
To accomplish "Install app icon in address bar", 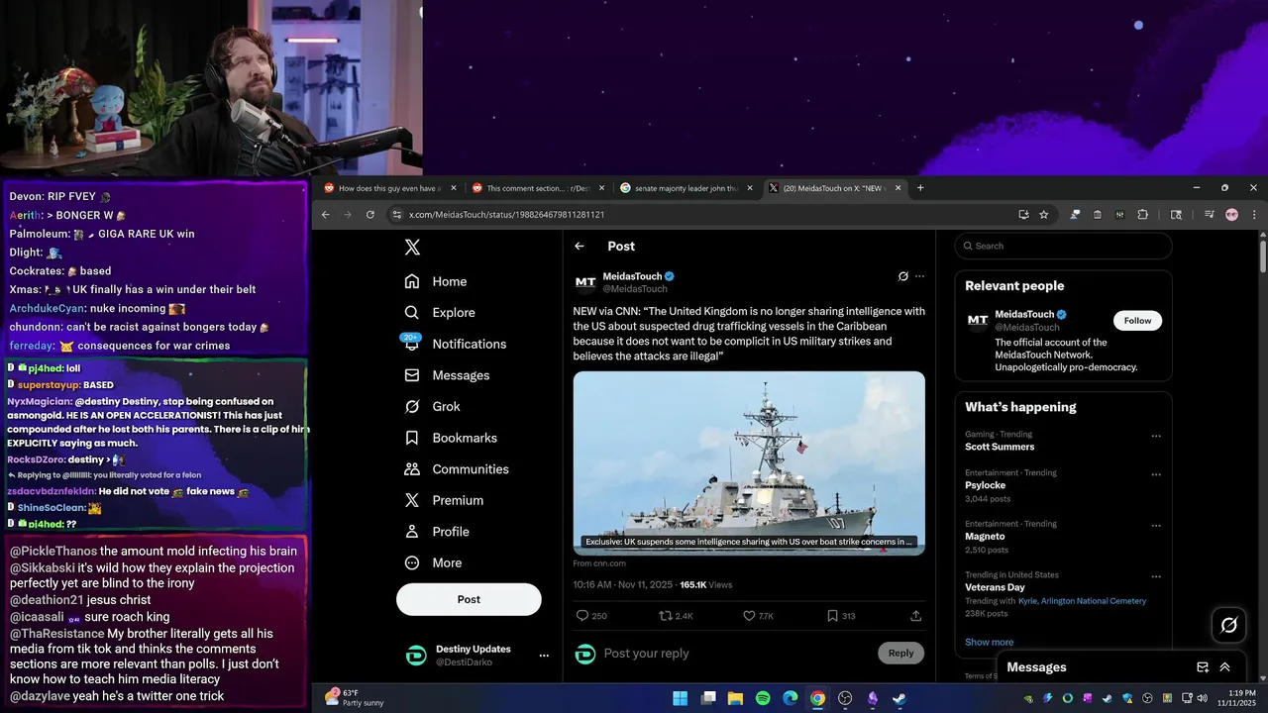I will pyautogui.click(x=1023, y=214).
